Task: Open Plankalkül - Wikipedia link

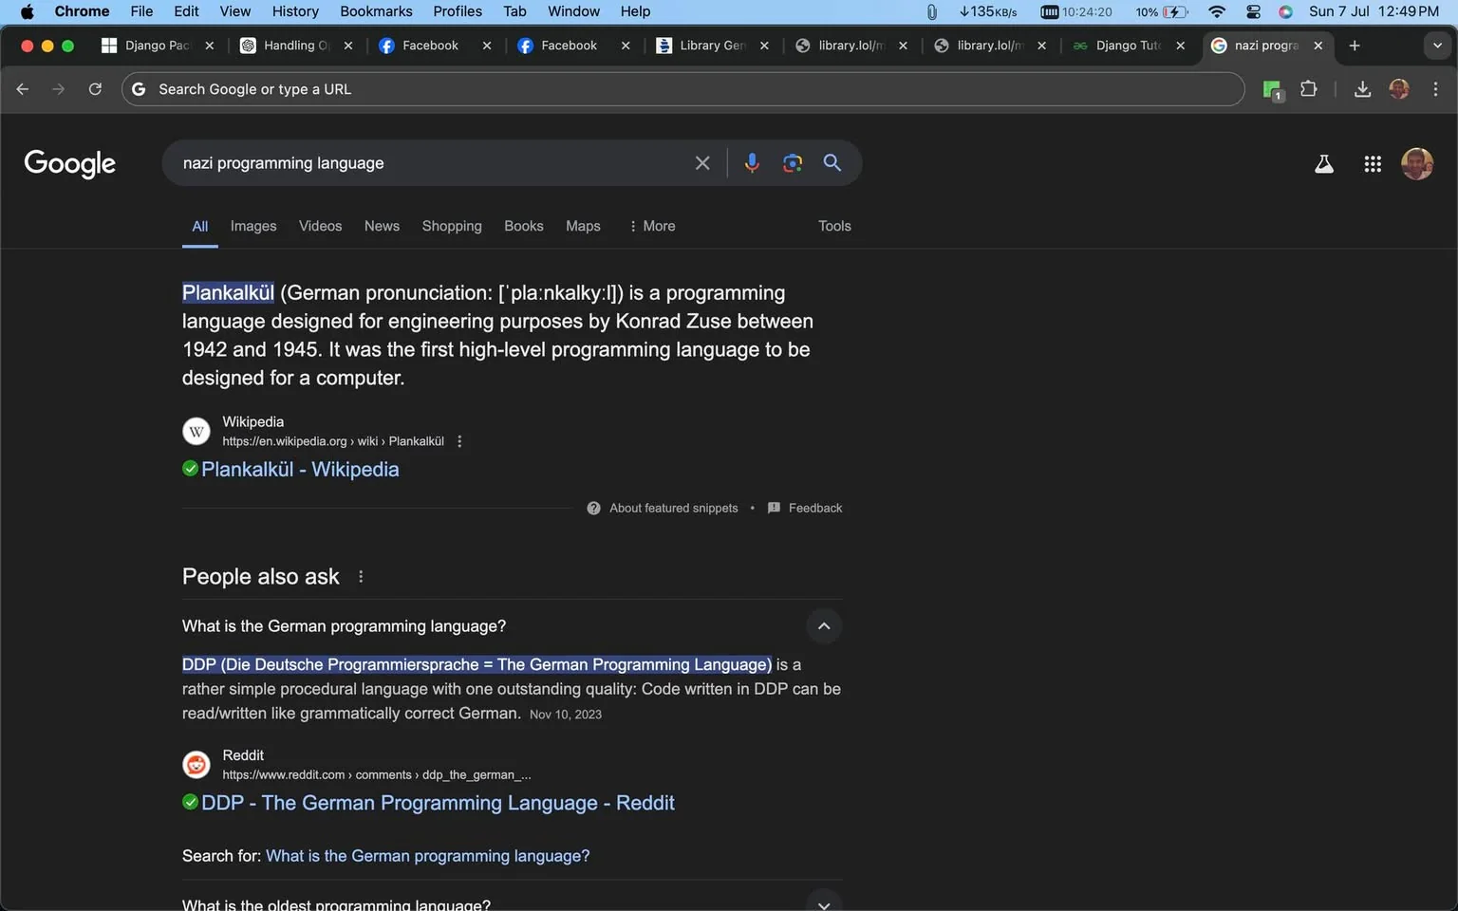Action: [300, 469]
